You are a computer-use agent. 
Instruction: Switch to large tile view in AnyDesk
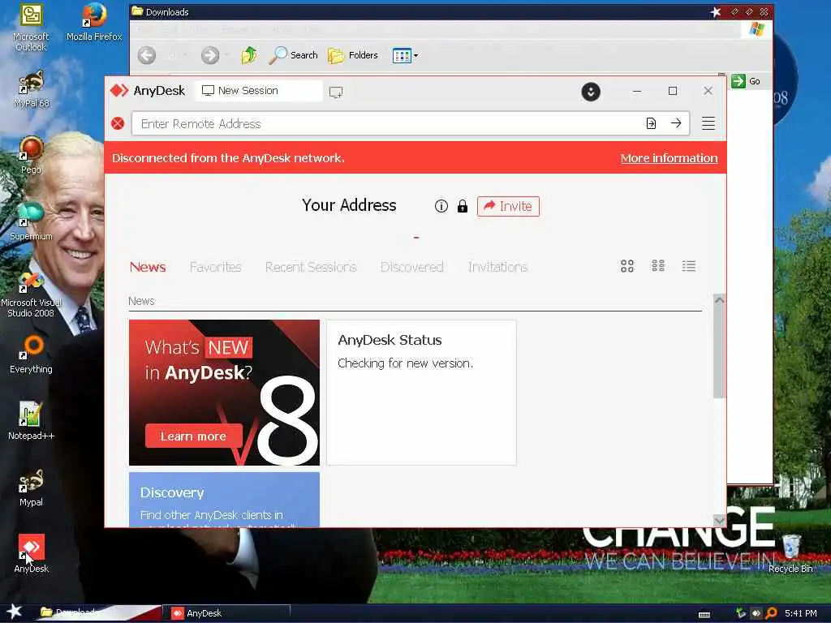[x=627, y=266]
